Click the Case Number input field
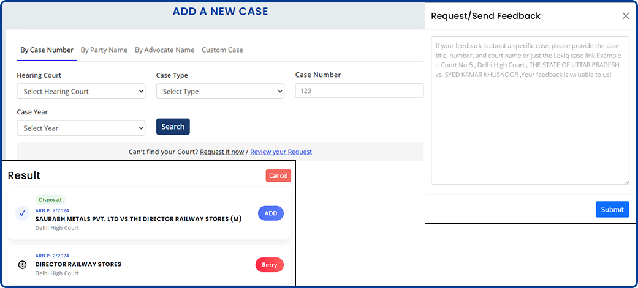 [x=359, y=91]
